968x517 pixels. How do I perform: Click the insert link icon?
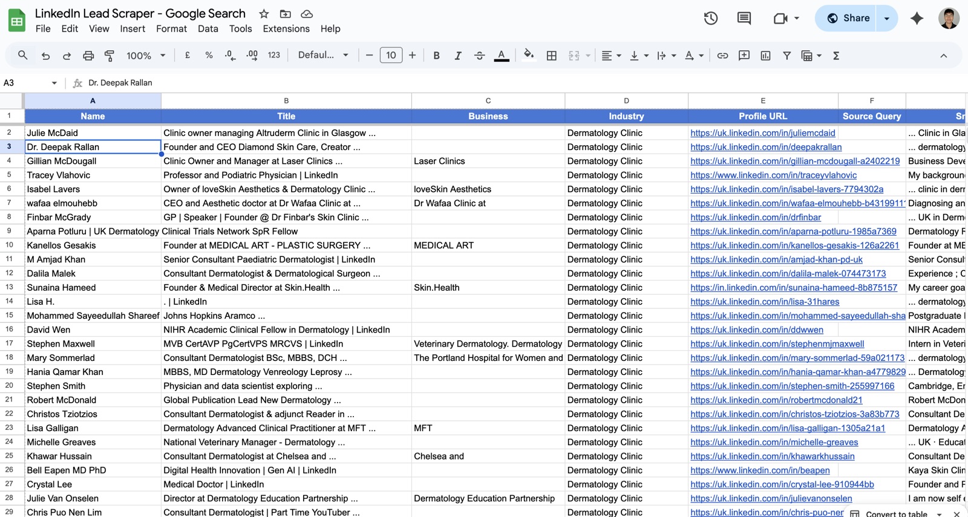click(722, 56)
